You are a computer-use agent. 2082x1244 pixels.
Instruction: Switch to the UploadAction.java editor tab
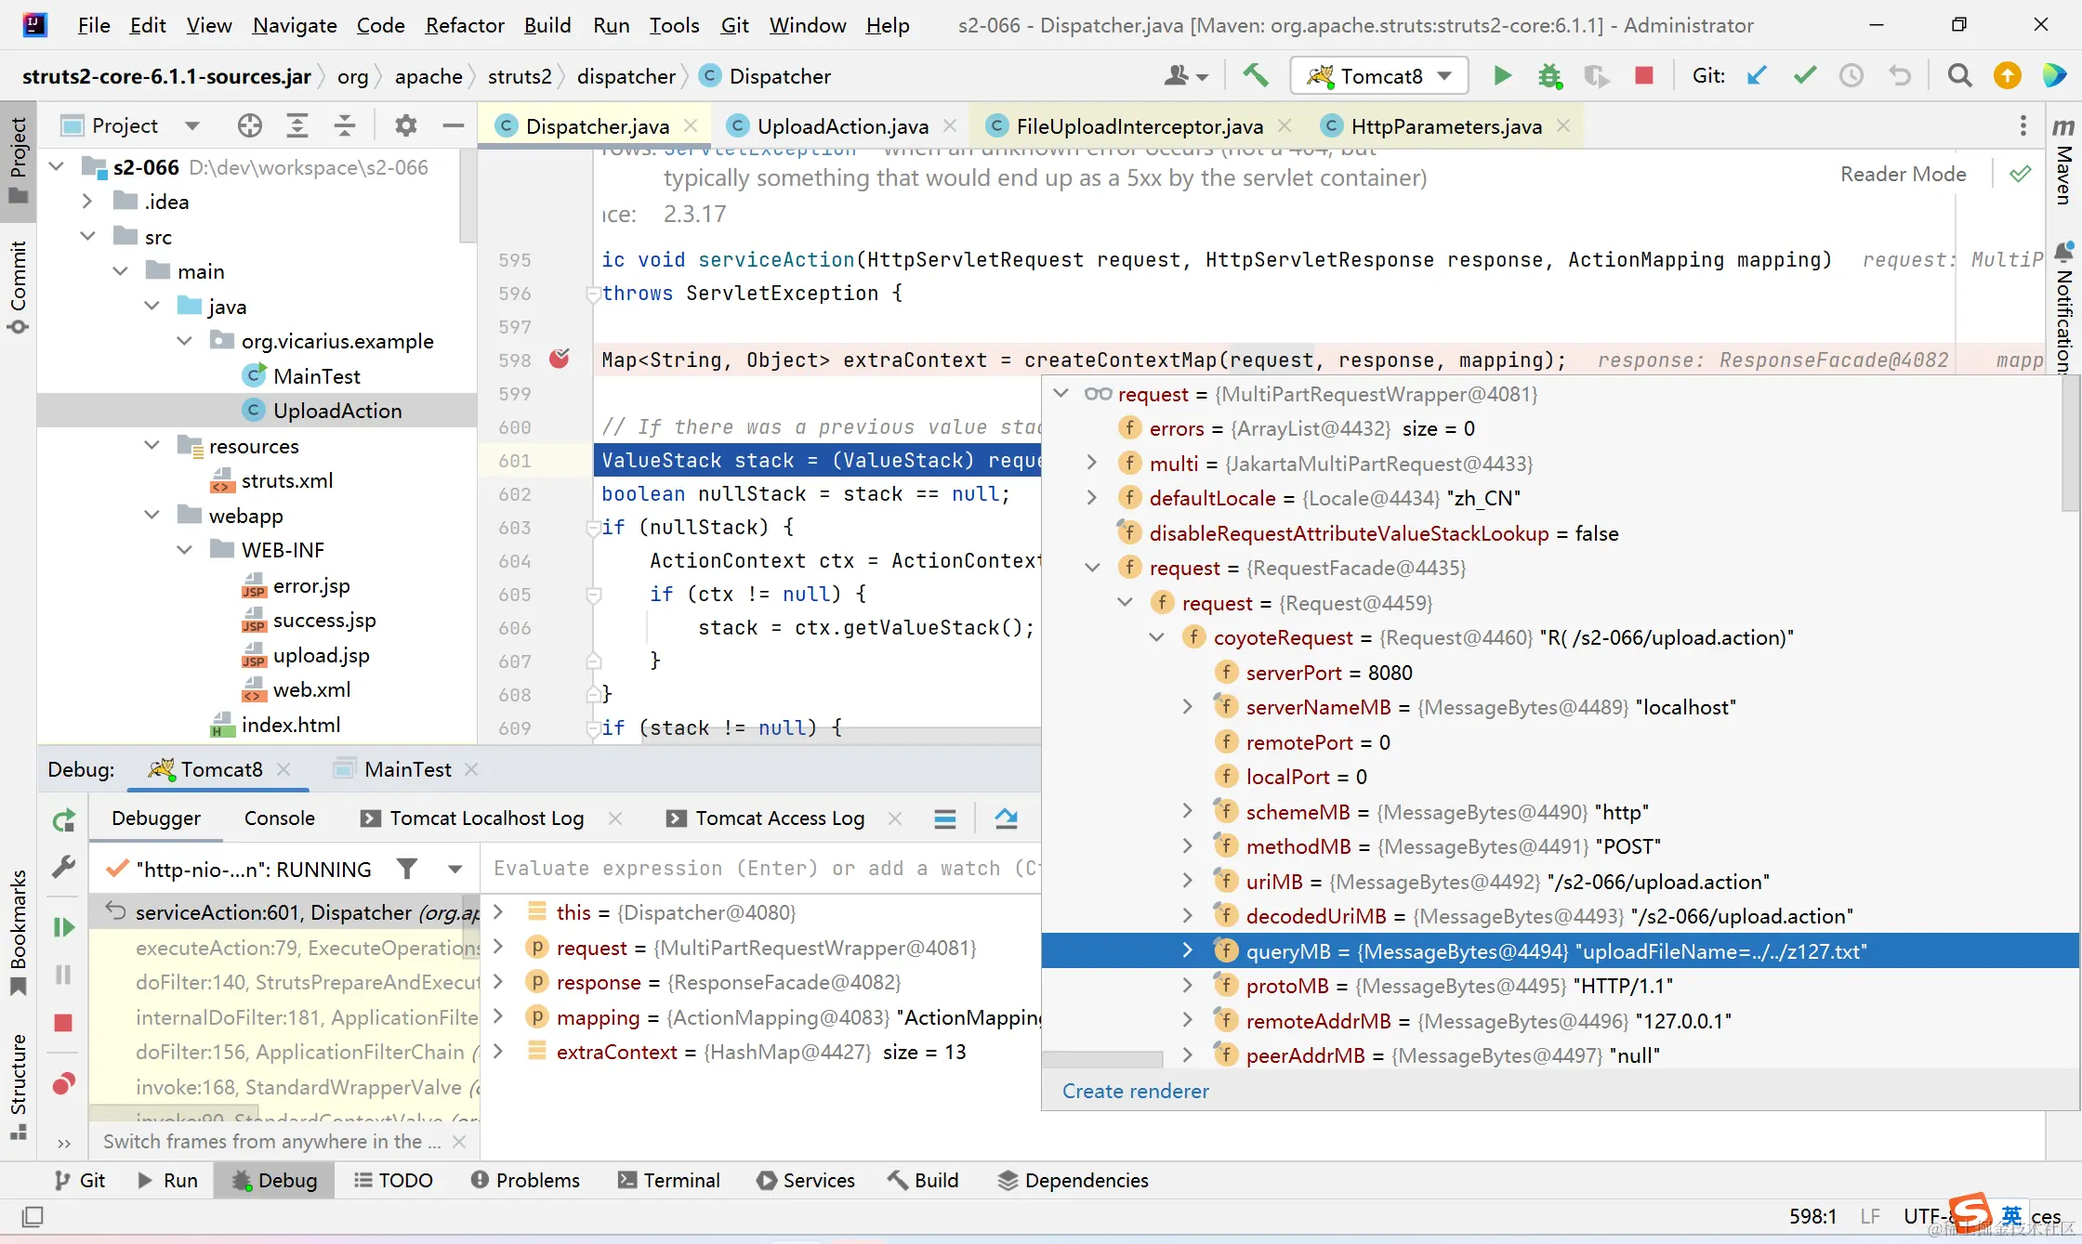click(842, 126)
